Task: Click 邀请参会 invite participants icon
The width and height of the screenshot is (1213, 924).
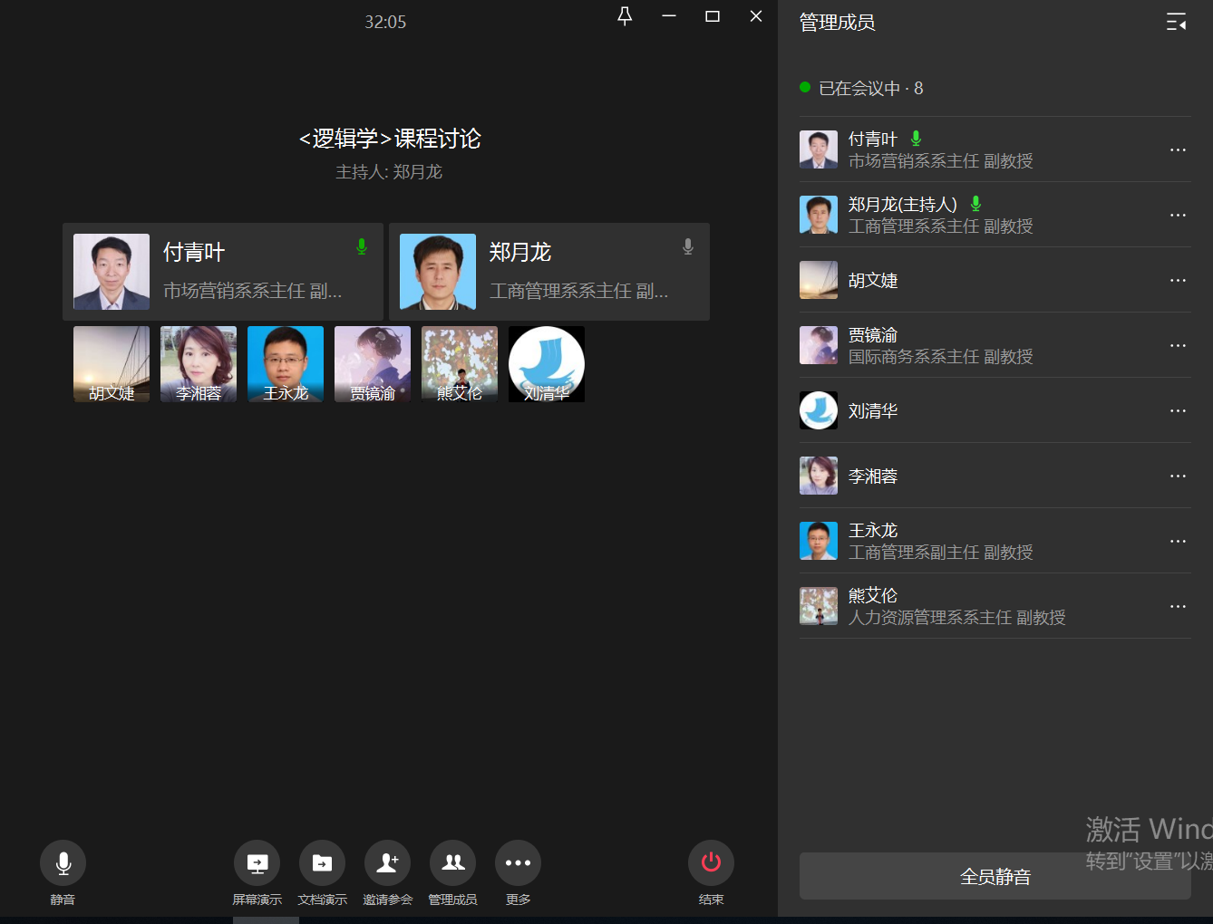Action: [x=387, y=863]
